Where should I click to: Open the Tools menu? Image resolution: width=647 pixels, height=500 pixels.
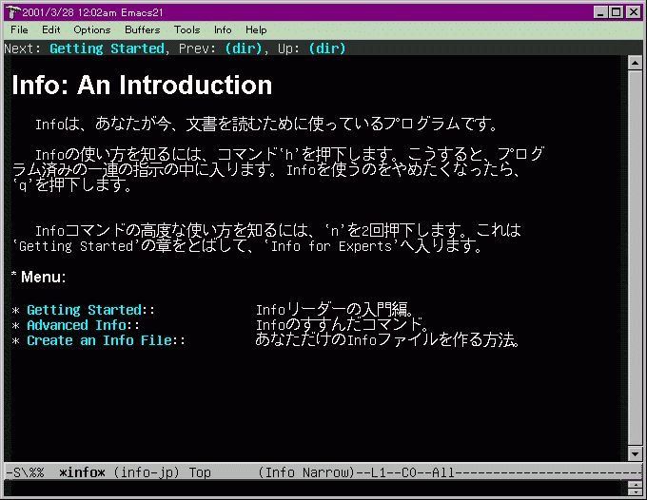click(186, 30)
